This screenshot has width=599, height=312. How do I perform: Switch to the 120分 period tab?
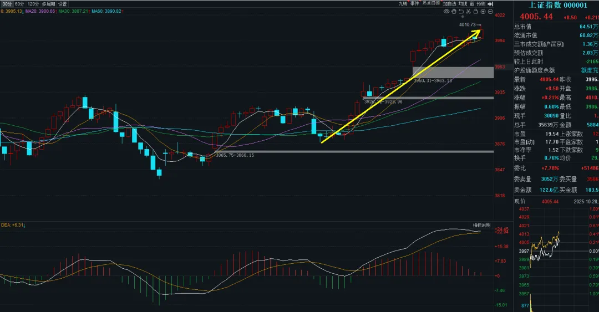[x=33, y=4]
